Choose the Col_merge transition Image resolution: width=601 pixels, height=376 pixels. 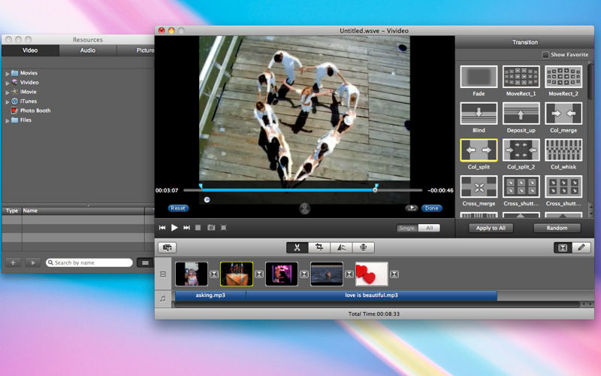click(563, 114)
